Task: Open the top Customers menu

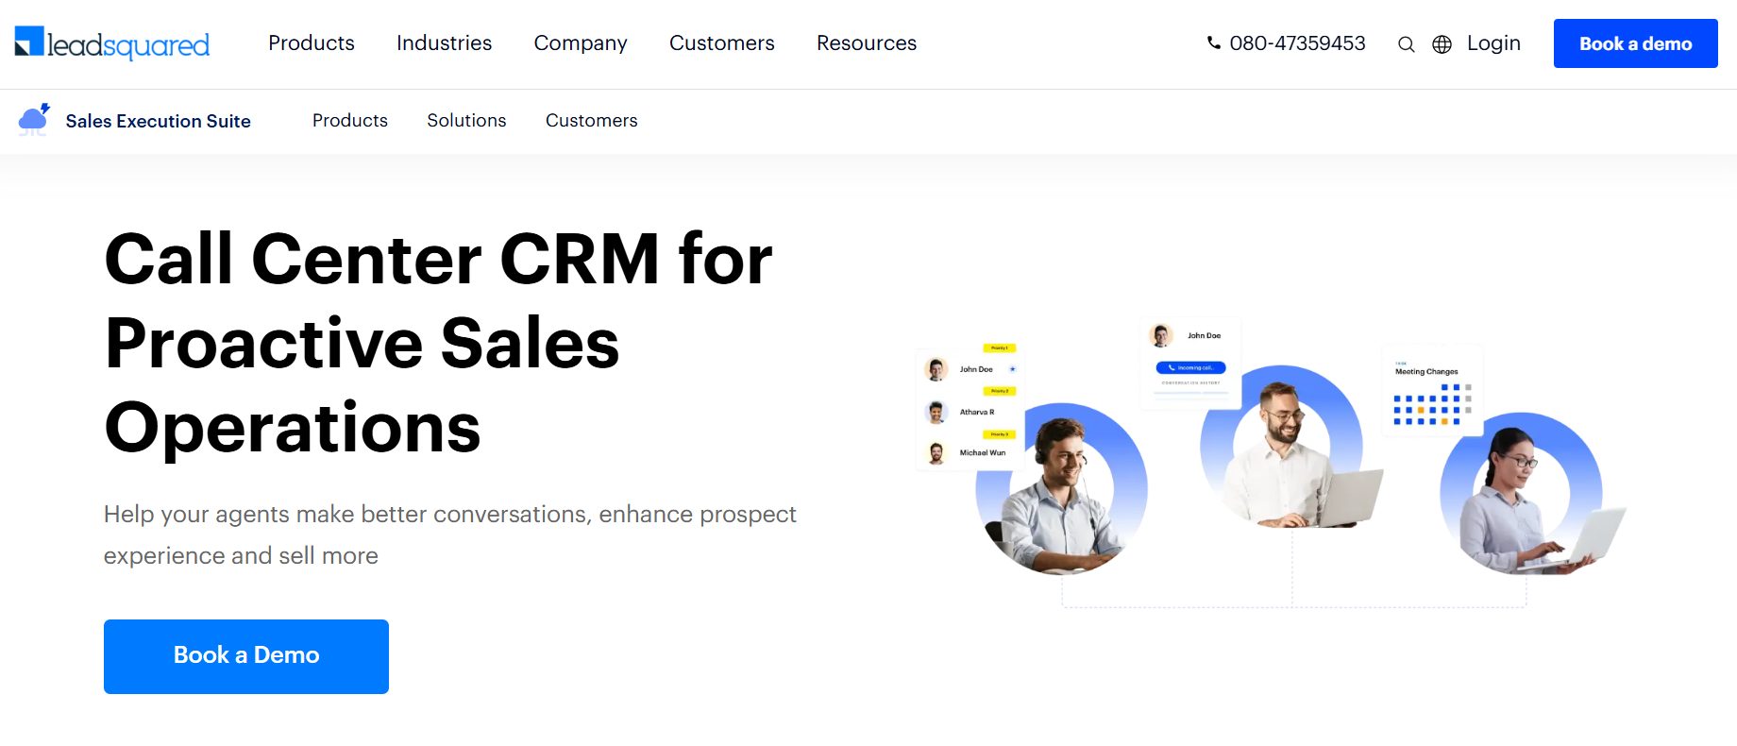Action: 721,43
